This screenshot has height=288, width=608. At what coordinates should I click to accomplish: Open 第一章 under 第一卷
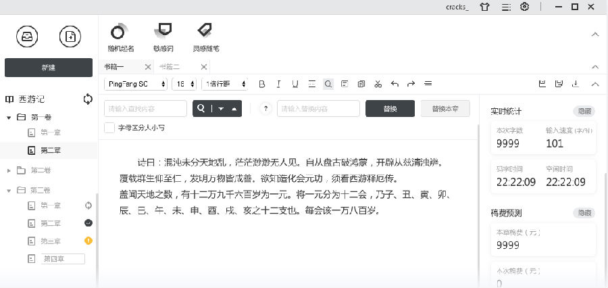tap(51, 133)
